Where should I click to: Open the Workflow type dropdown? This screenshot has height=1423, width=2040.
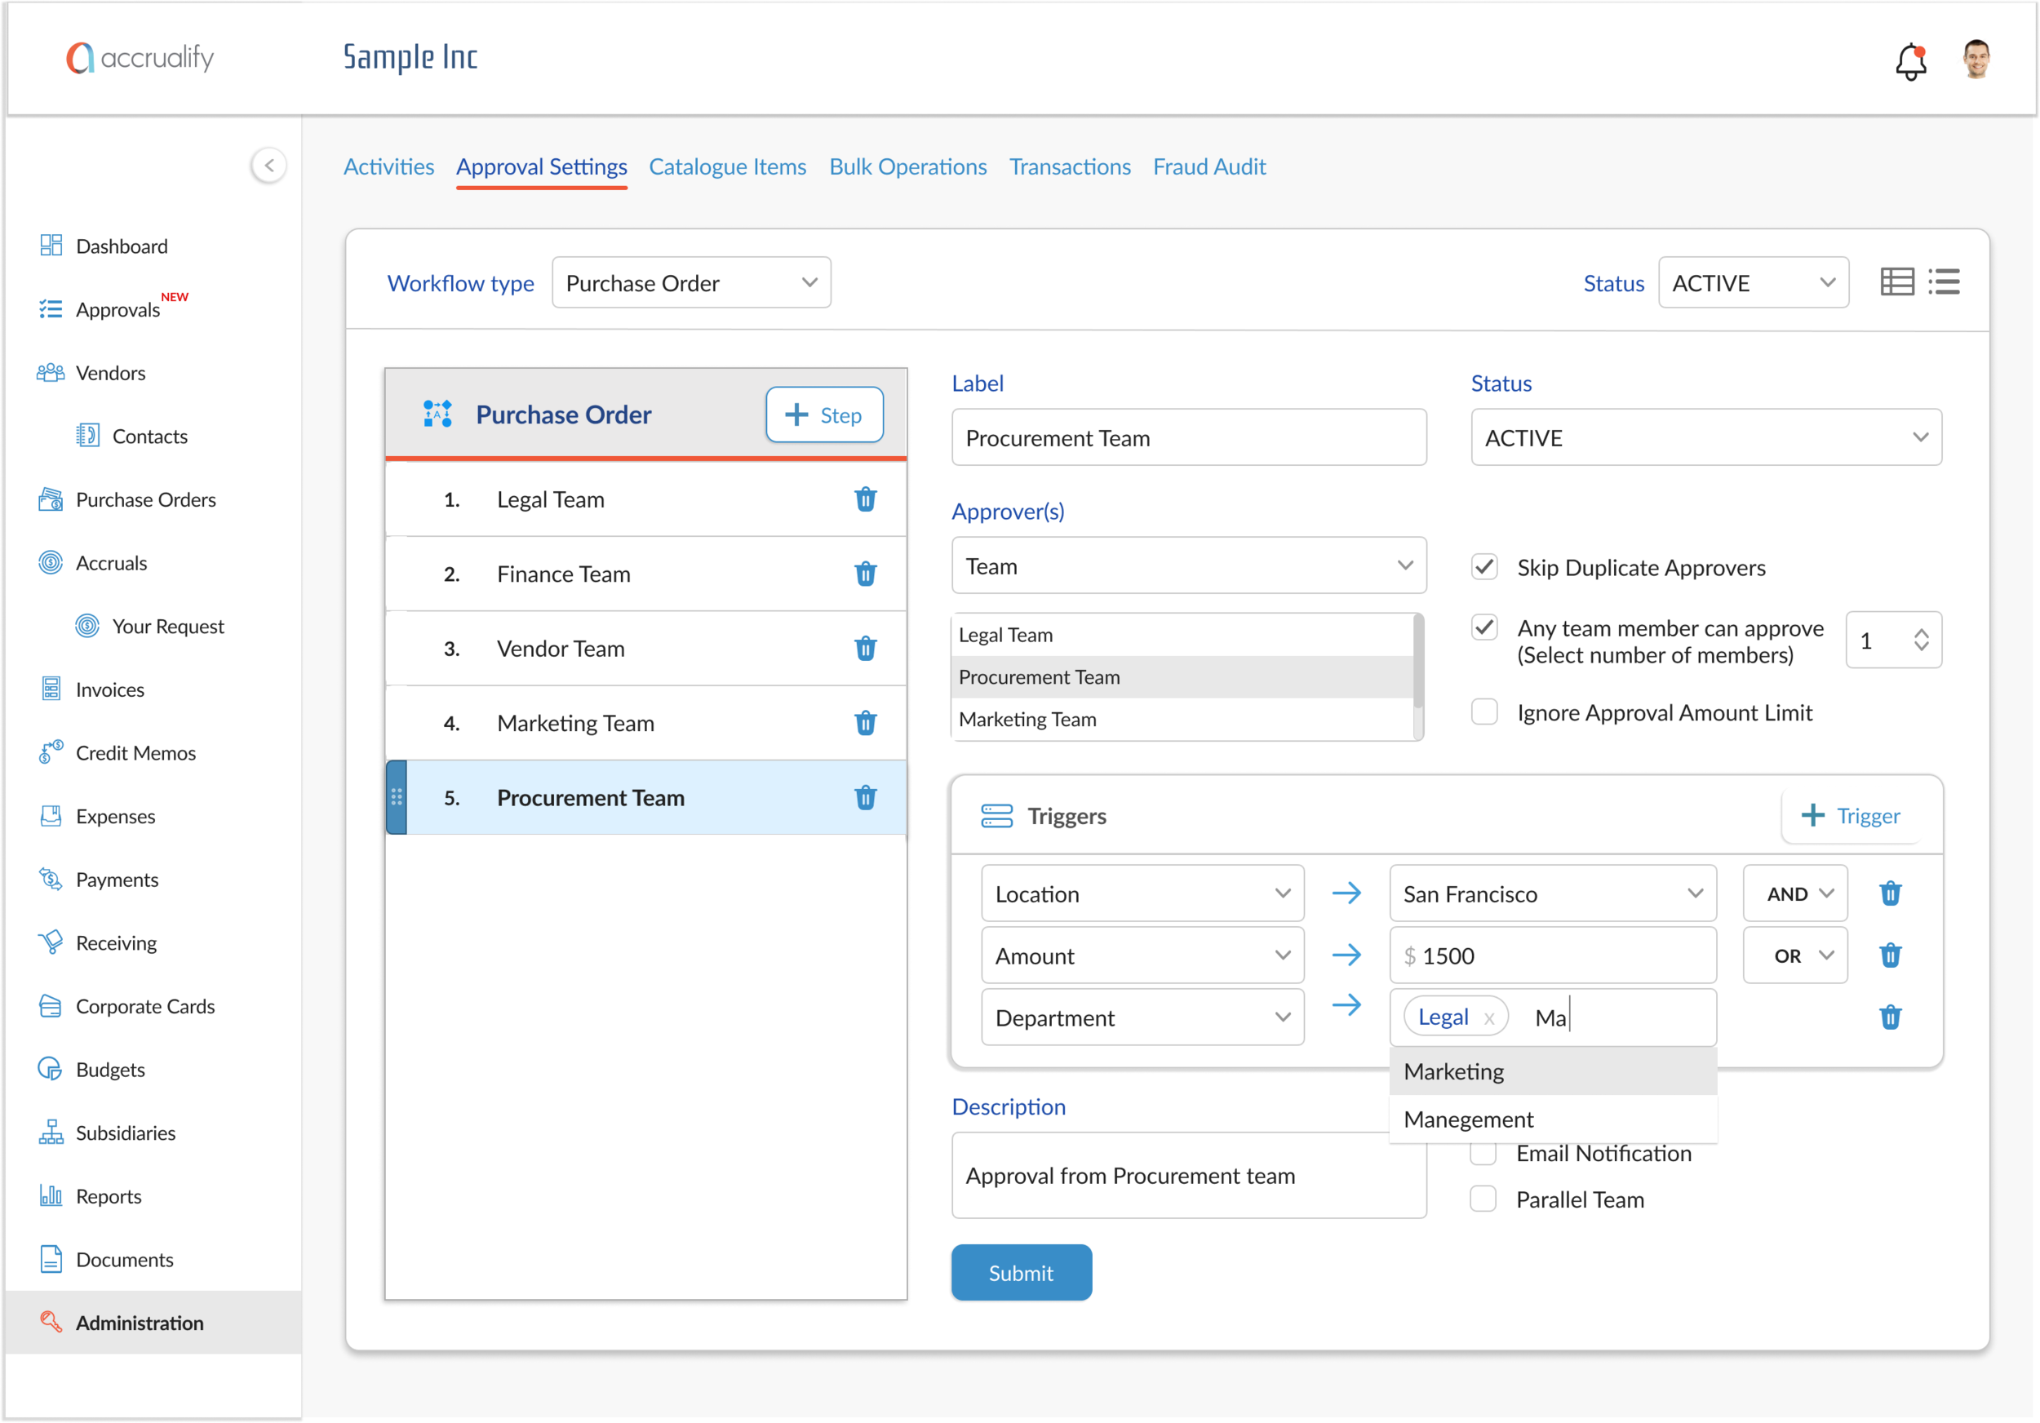[x=690, y=283]
